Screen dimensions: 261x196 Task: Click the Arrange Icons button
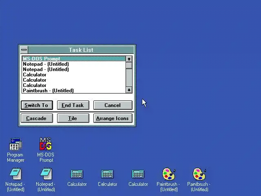(x=113, y=118)
